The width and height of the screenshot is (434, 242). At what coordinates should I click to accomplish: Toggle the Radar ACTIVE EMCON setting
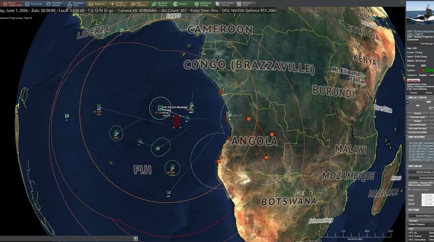click(x=428, y=196)
